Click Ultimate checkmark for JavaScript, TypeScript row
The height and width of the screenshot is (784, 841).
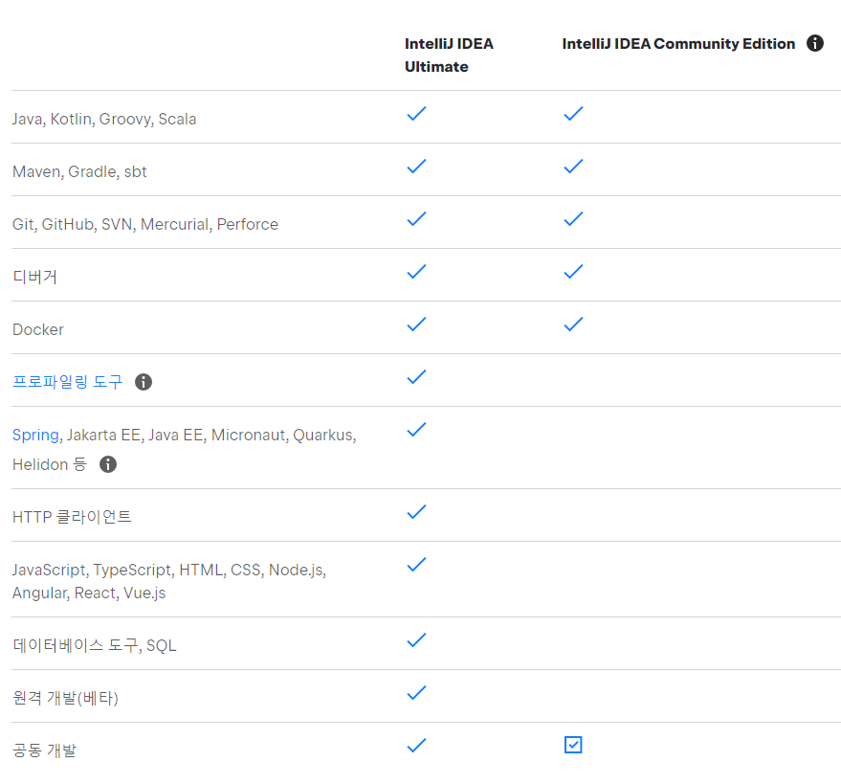pyautogui.click(x=417, y=565)
